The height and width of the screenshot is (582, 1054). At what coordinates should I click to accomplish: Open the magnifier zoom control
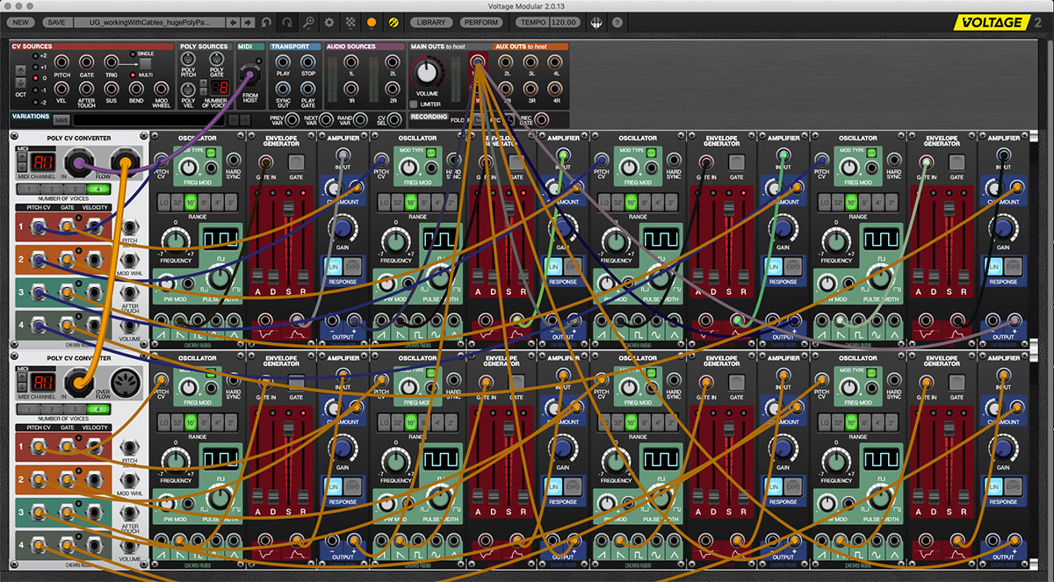click(x=309, y=22)
